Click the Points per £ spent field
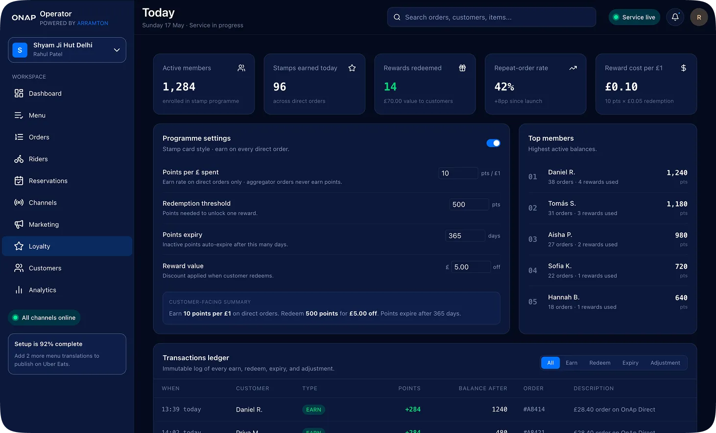 coord(458,173)
